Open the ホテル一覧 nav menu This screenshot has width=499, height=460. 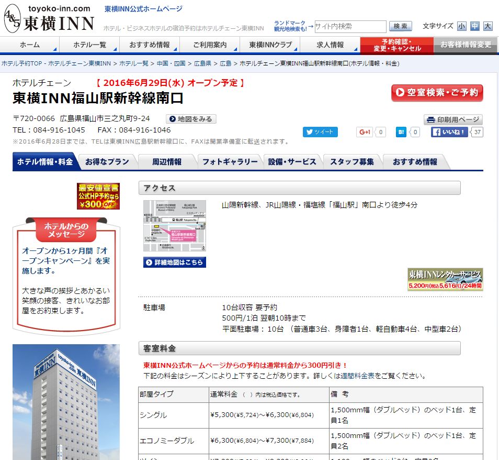coord(89,45)
